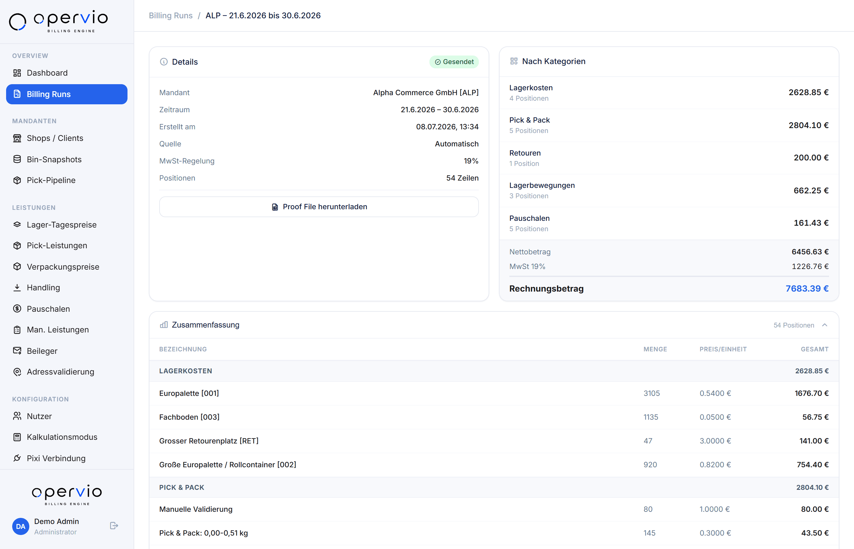
Task: Click the Nach Kategorien grid icon
Action: (x=514, y=61)
